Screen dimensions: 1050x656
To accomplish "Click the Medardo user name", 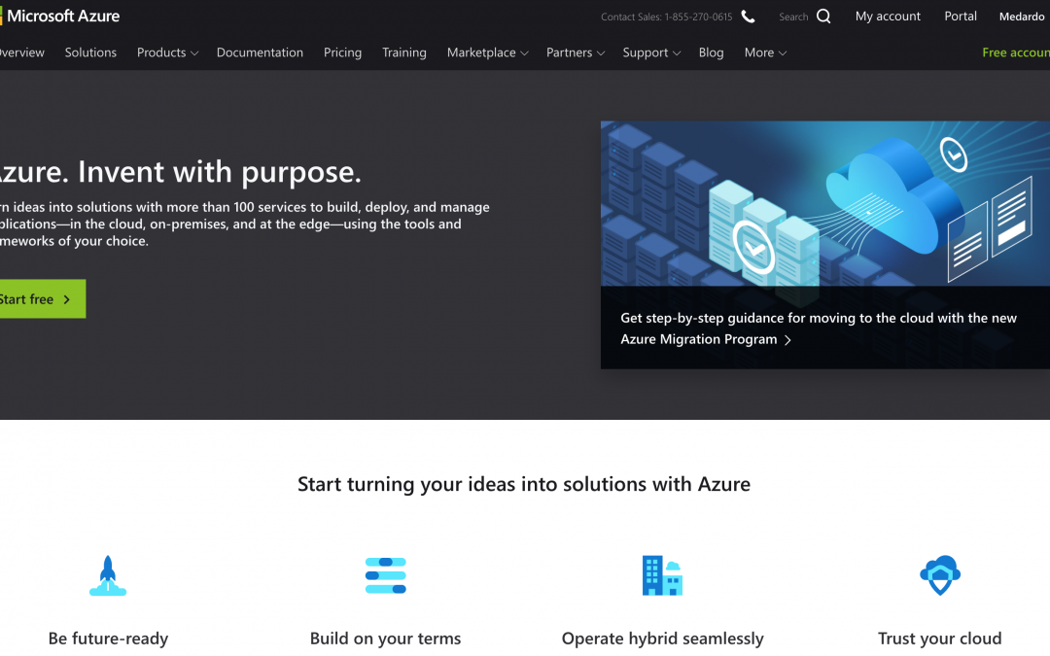I will coord(1021,17).
